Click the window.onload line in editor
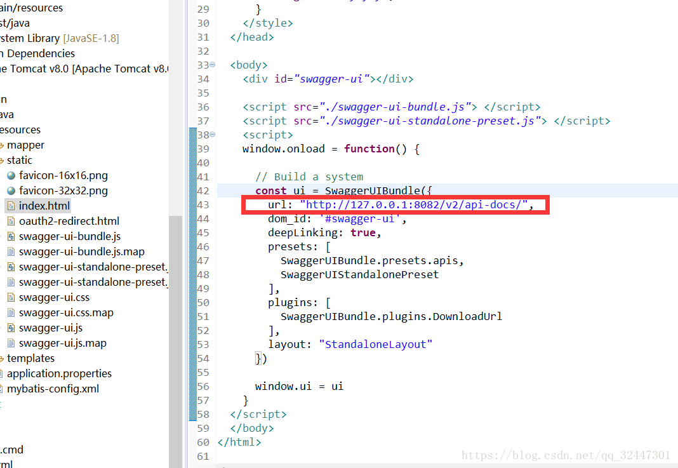Viewport: 678px width, 468px height. pyautogui.click(x=331, y=149)
